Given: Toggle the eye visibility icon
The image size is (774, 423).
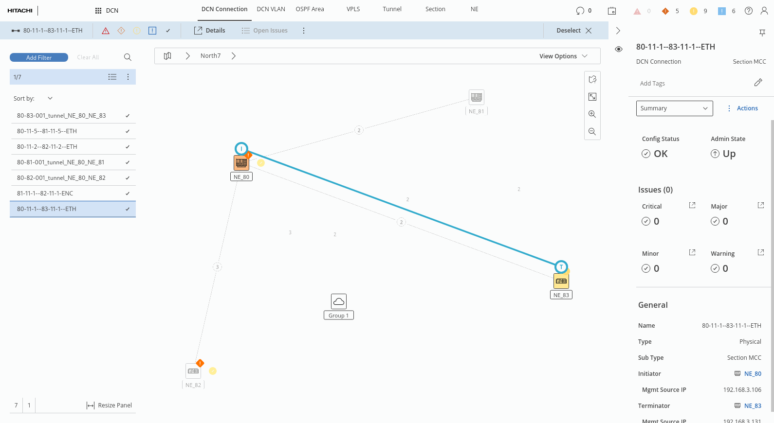Looking at the screenshot, I should [619, 49].
